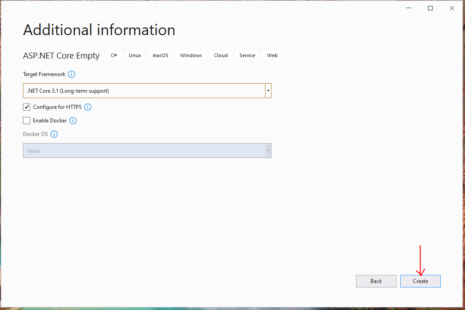Maximize the dialog window
This screenshot has height=310, width=465.
pyautogui.click(x=430, y=8)
